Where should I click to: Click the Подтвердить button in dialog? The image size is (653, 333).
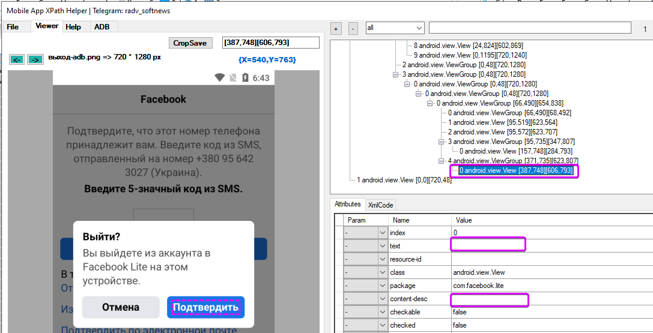coord(205,307)
